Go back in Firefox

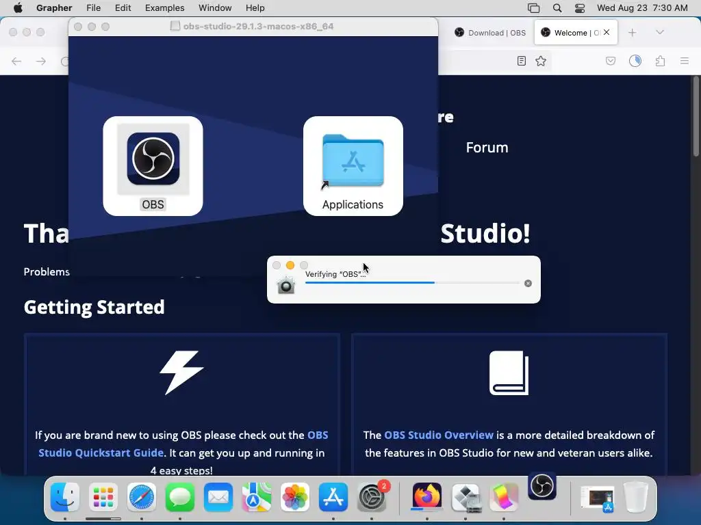pos(16,61)
